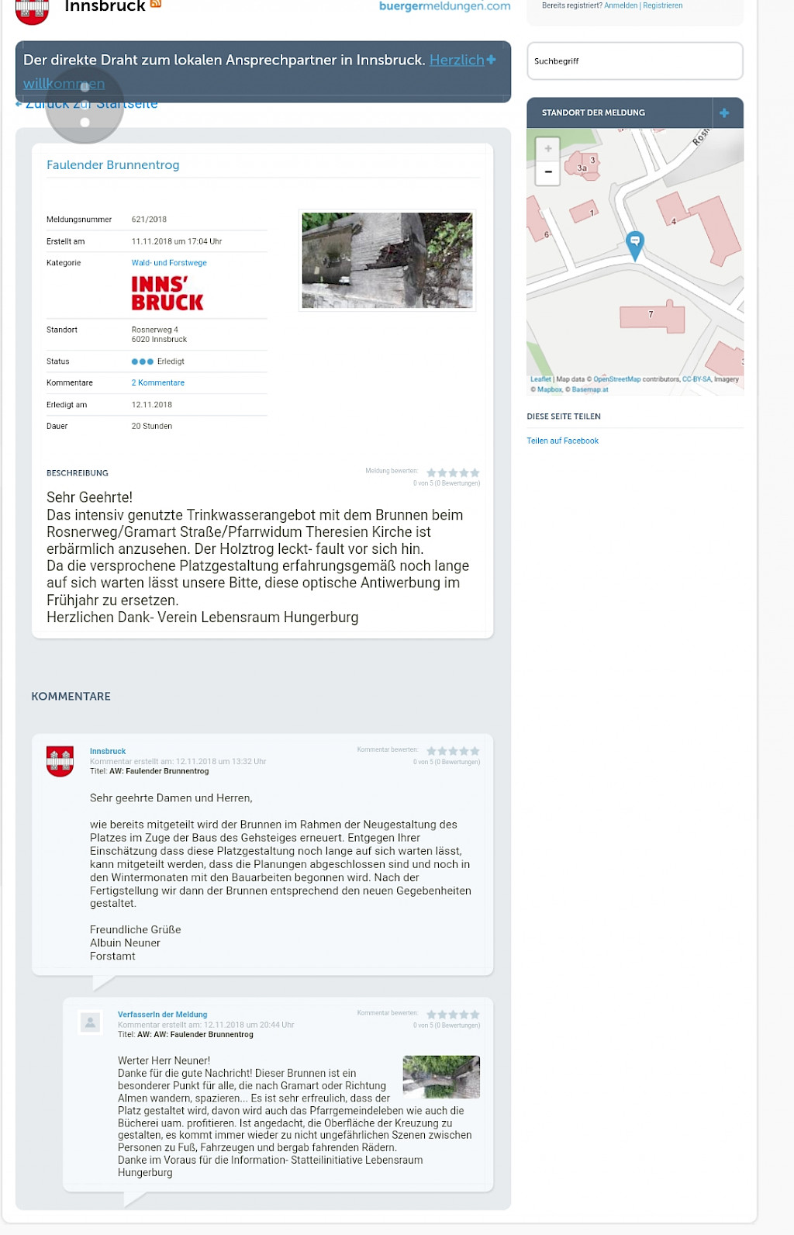Screen dimensions: 794x1235
Task: Open the Leaflet attribution link
Action: 540,379
